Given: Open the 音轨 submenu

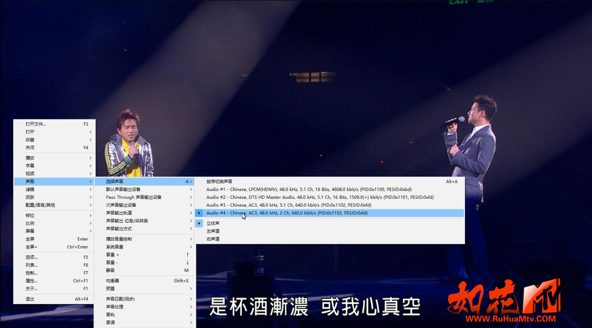Looking at the screenshot, I should click(145, 314).
